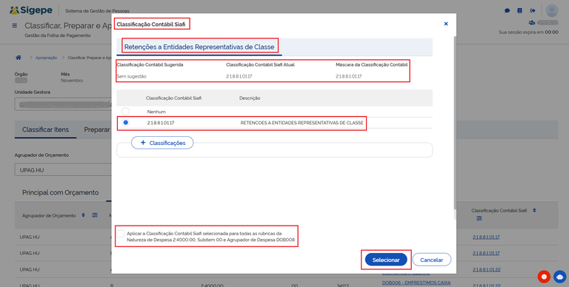Open the Unidade Gestora field
This screenshot has width=569, height=287.
(63, 104)
